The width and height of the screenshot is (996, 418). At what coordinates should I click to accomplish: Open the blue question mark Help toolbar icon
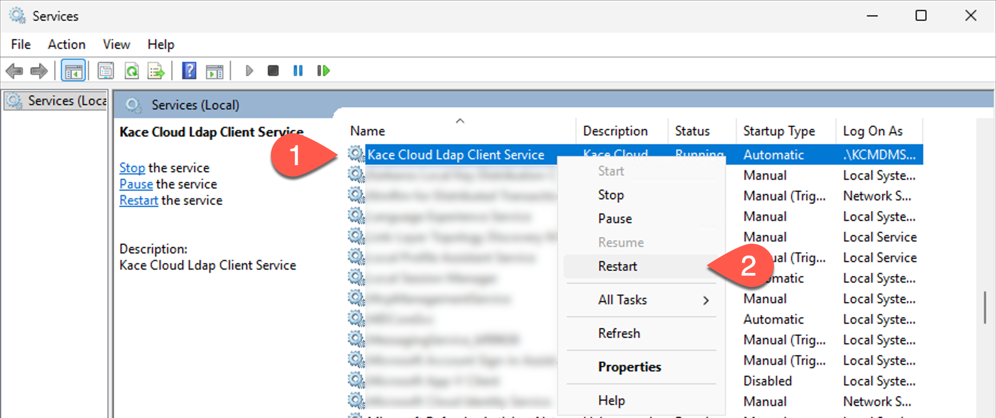(x=189, y=71)
